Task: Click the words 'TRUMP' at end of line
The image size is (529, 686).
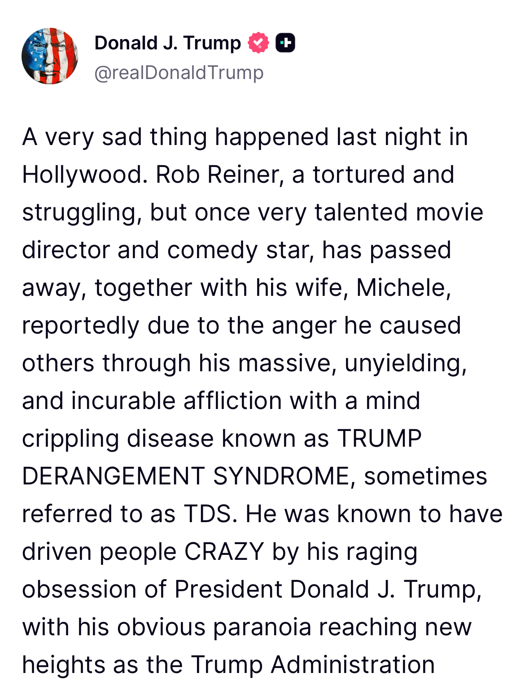Action: tap(379, 439)
